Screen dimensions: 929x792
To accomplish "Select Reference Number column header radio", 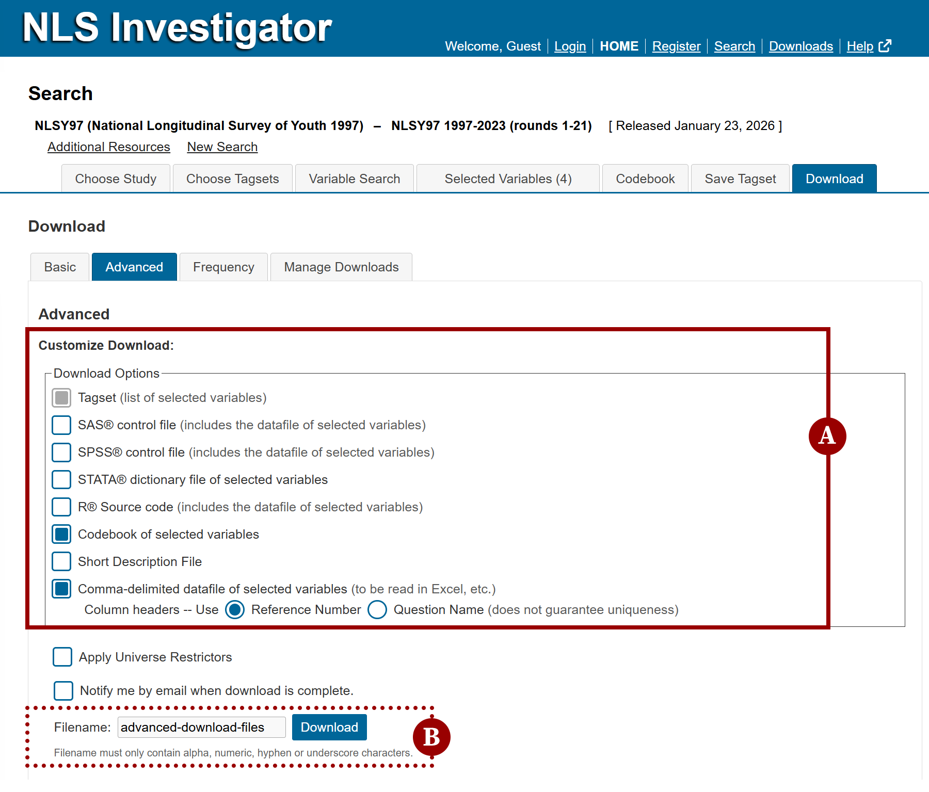I will (x=235, y=610).
